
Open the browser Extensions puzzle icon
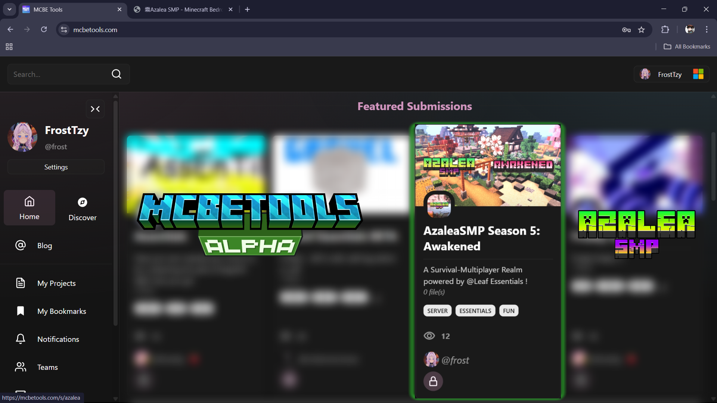[665, 29]
